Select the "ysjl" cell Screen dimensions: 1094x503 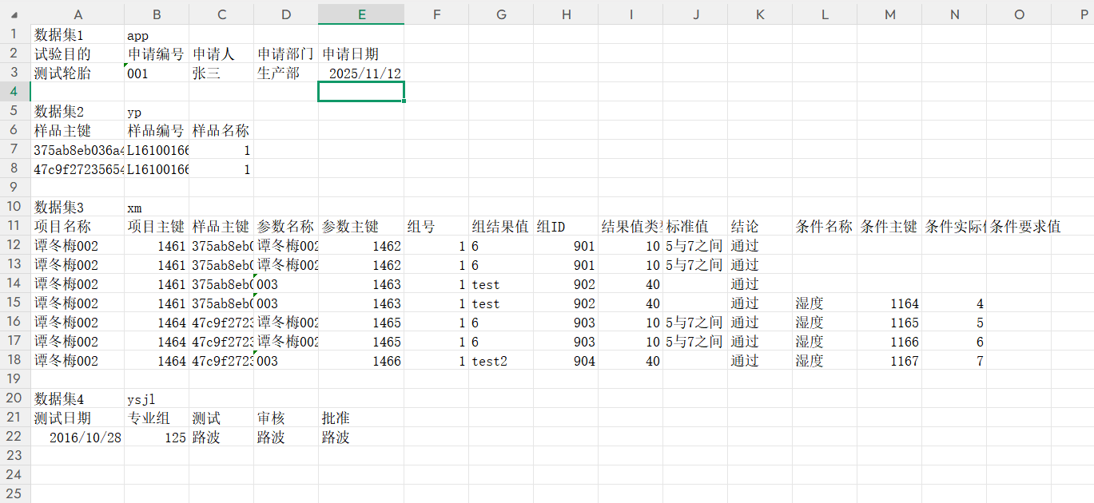click(157, 398)
